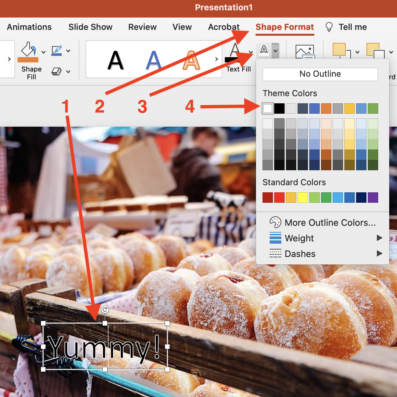Pick the gold theme color swatch
This screenshot has width=397, height=397.
coord(350,109)
